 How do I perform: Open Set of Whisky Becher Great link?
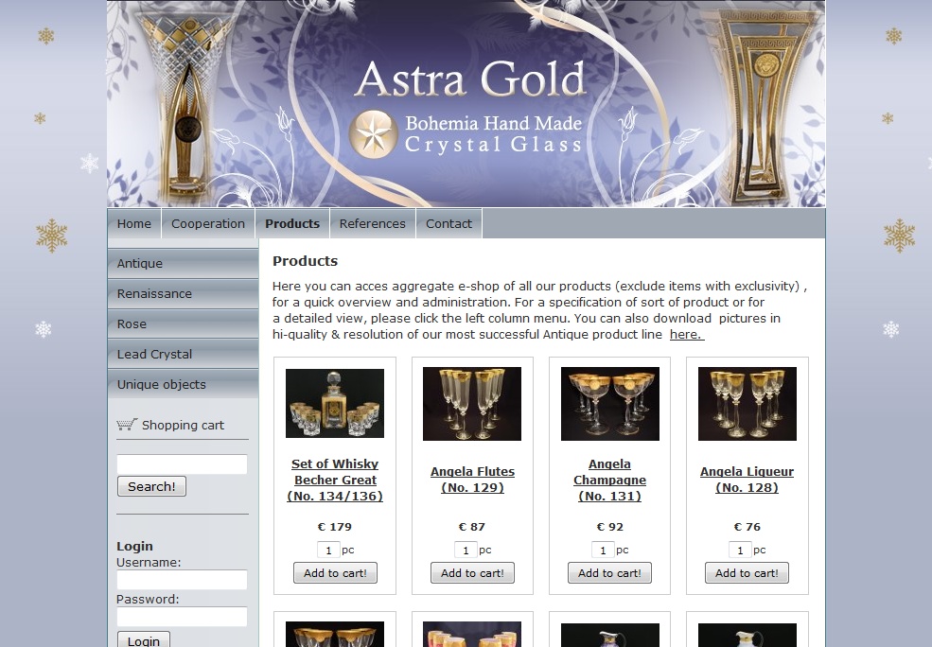(335, 480)
